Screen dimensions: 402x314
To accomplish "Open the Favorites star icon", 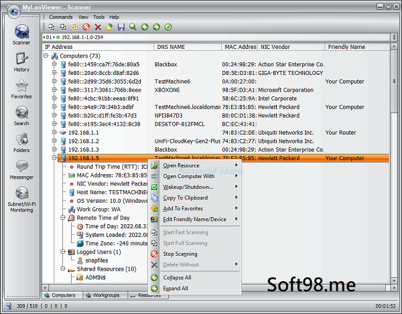I will coord(21,86).
